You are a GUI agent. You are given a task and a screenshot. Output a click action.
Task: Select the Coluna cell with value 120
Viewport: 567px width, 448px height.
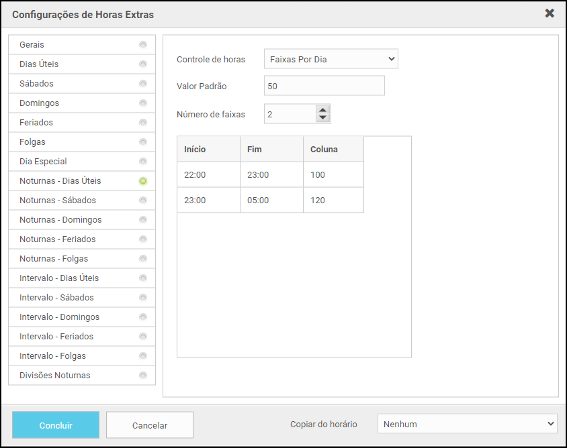tap(333, 200)
